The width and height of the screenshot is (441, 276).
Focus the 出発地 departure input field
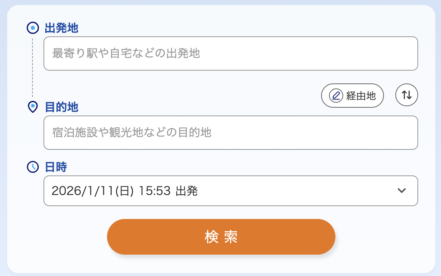click(x=230, y=53)
